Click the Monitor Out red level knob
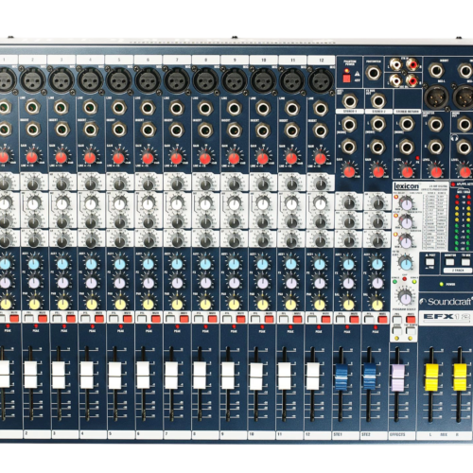Image resolution: width=473 pixels, height=473 pixels. pos(436,172)
